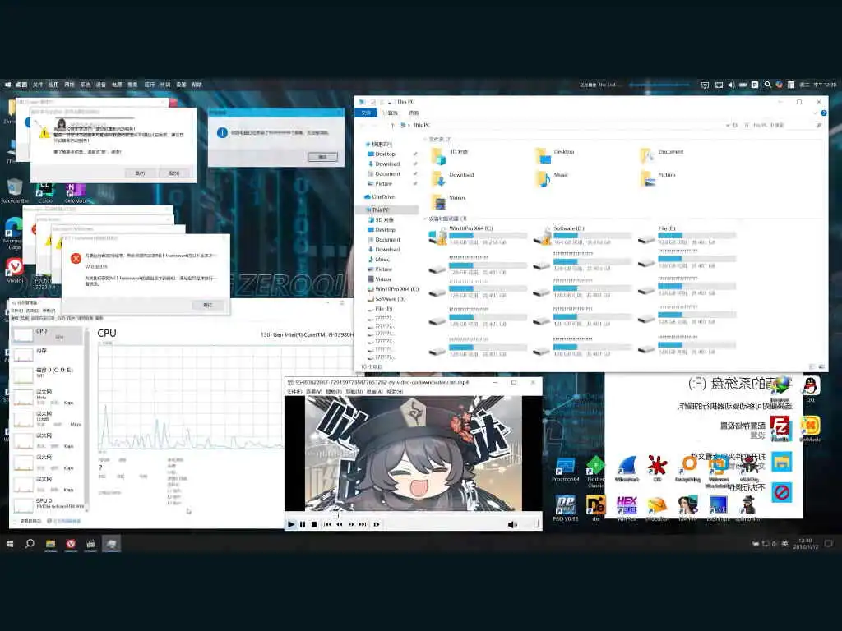Launch FileZilla from the desktop
This screenshot has height=631, width=842.
[780, 429]
